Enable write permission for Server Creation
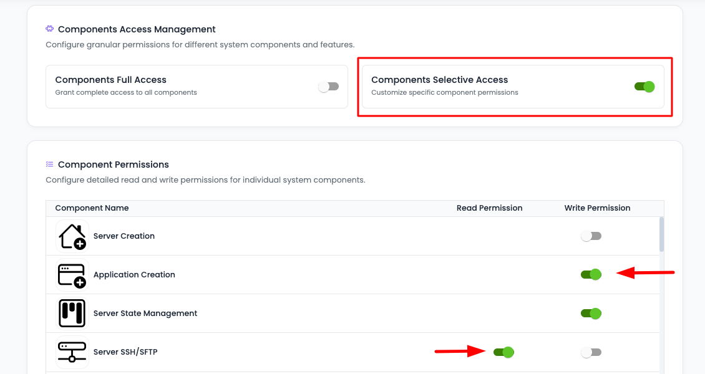705x374 pixels. 591,236
